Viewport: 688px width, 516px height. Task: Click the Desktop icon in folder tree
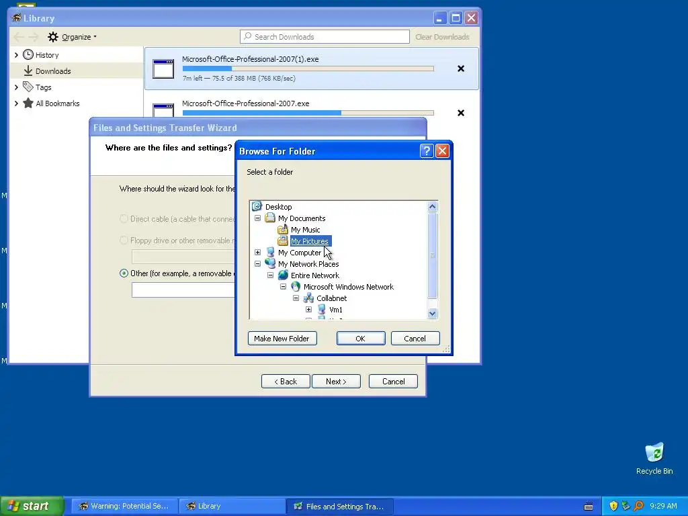point(257,206)
